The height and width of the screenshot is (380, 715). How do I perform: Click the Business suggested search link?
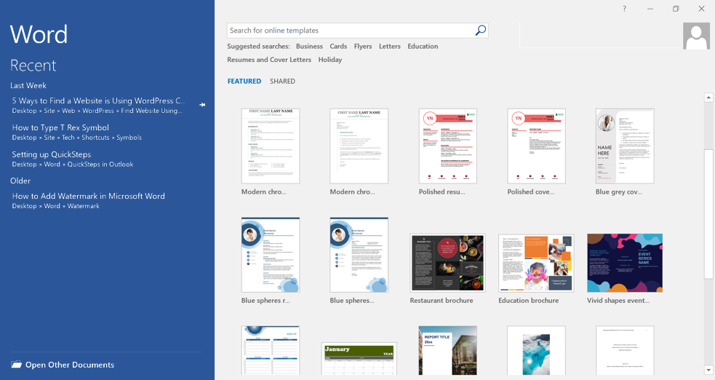[309, 47]
